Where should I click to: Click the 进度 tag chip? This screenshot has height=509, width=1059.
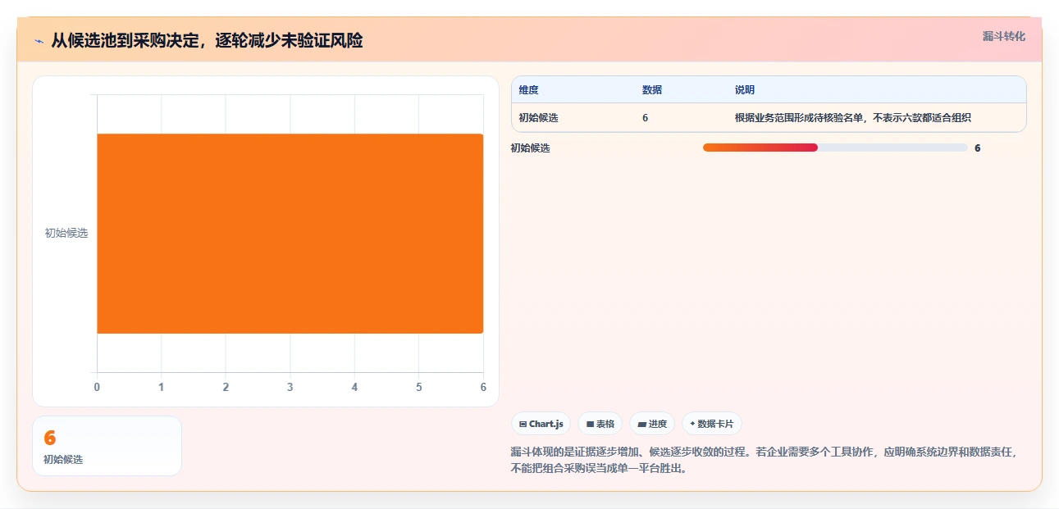click(x=651, y=424)
